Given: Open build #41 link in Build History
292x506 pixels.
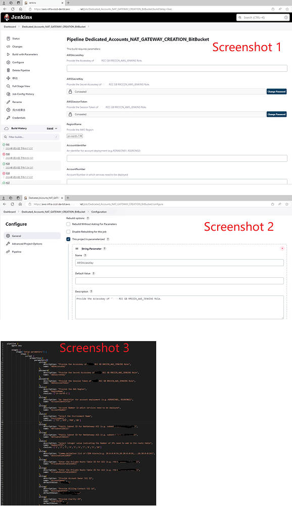Looking at the screenshot, I should click(x=8, y=145).
